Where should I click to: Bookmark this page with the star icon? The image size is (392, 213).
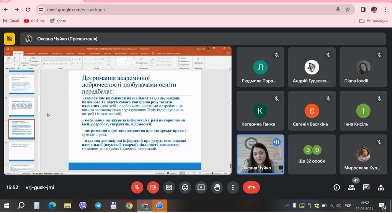point(348,10)
